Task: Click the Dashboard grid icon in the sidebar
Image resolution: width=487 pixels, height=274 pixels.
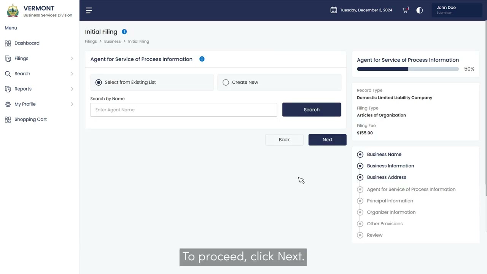Action: [x=8, y=43]
